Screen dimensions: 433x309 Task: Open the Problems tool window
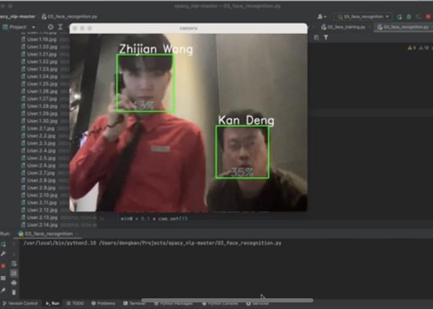pos(103,304)
